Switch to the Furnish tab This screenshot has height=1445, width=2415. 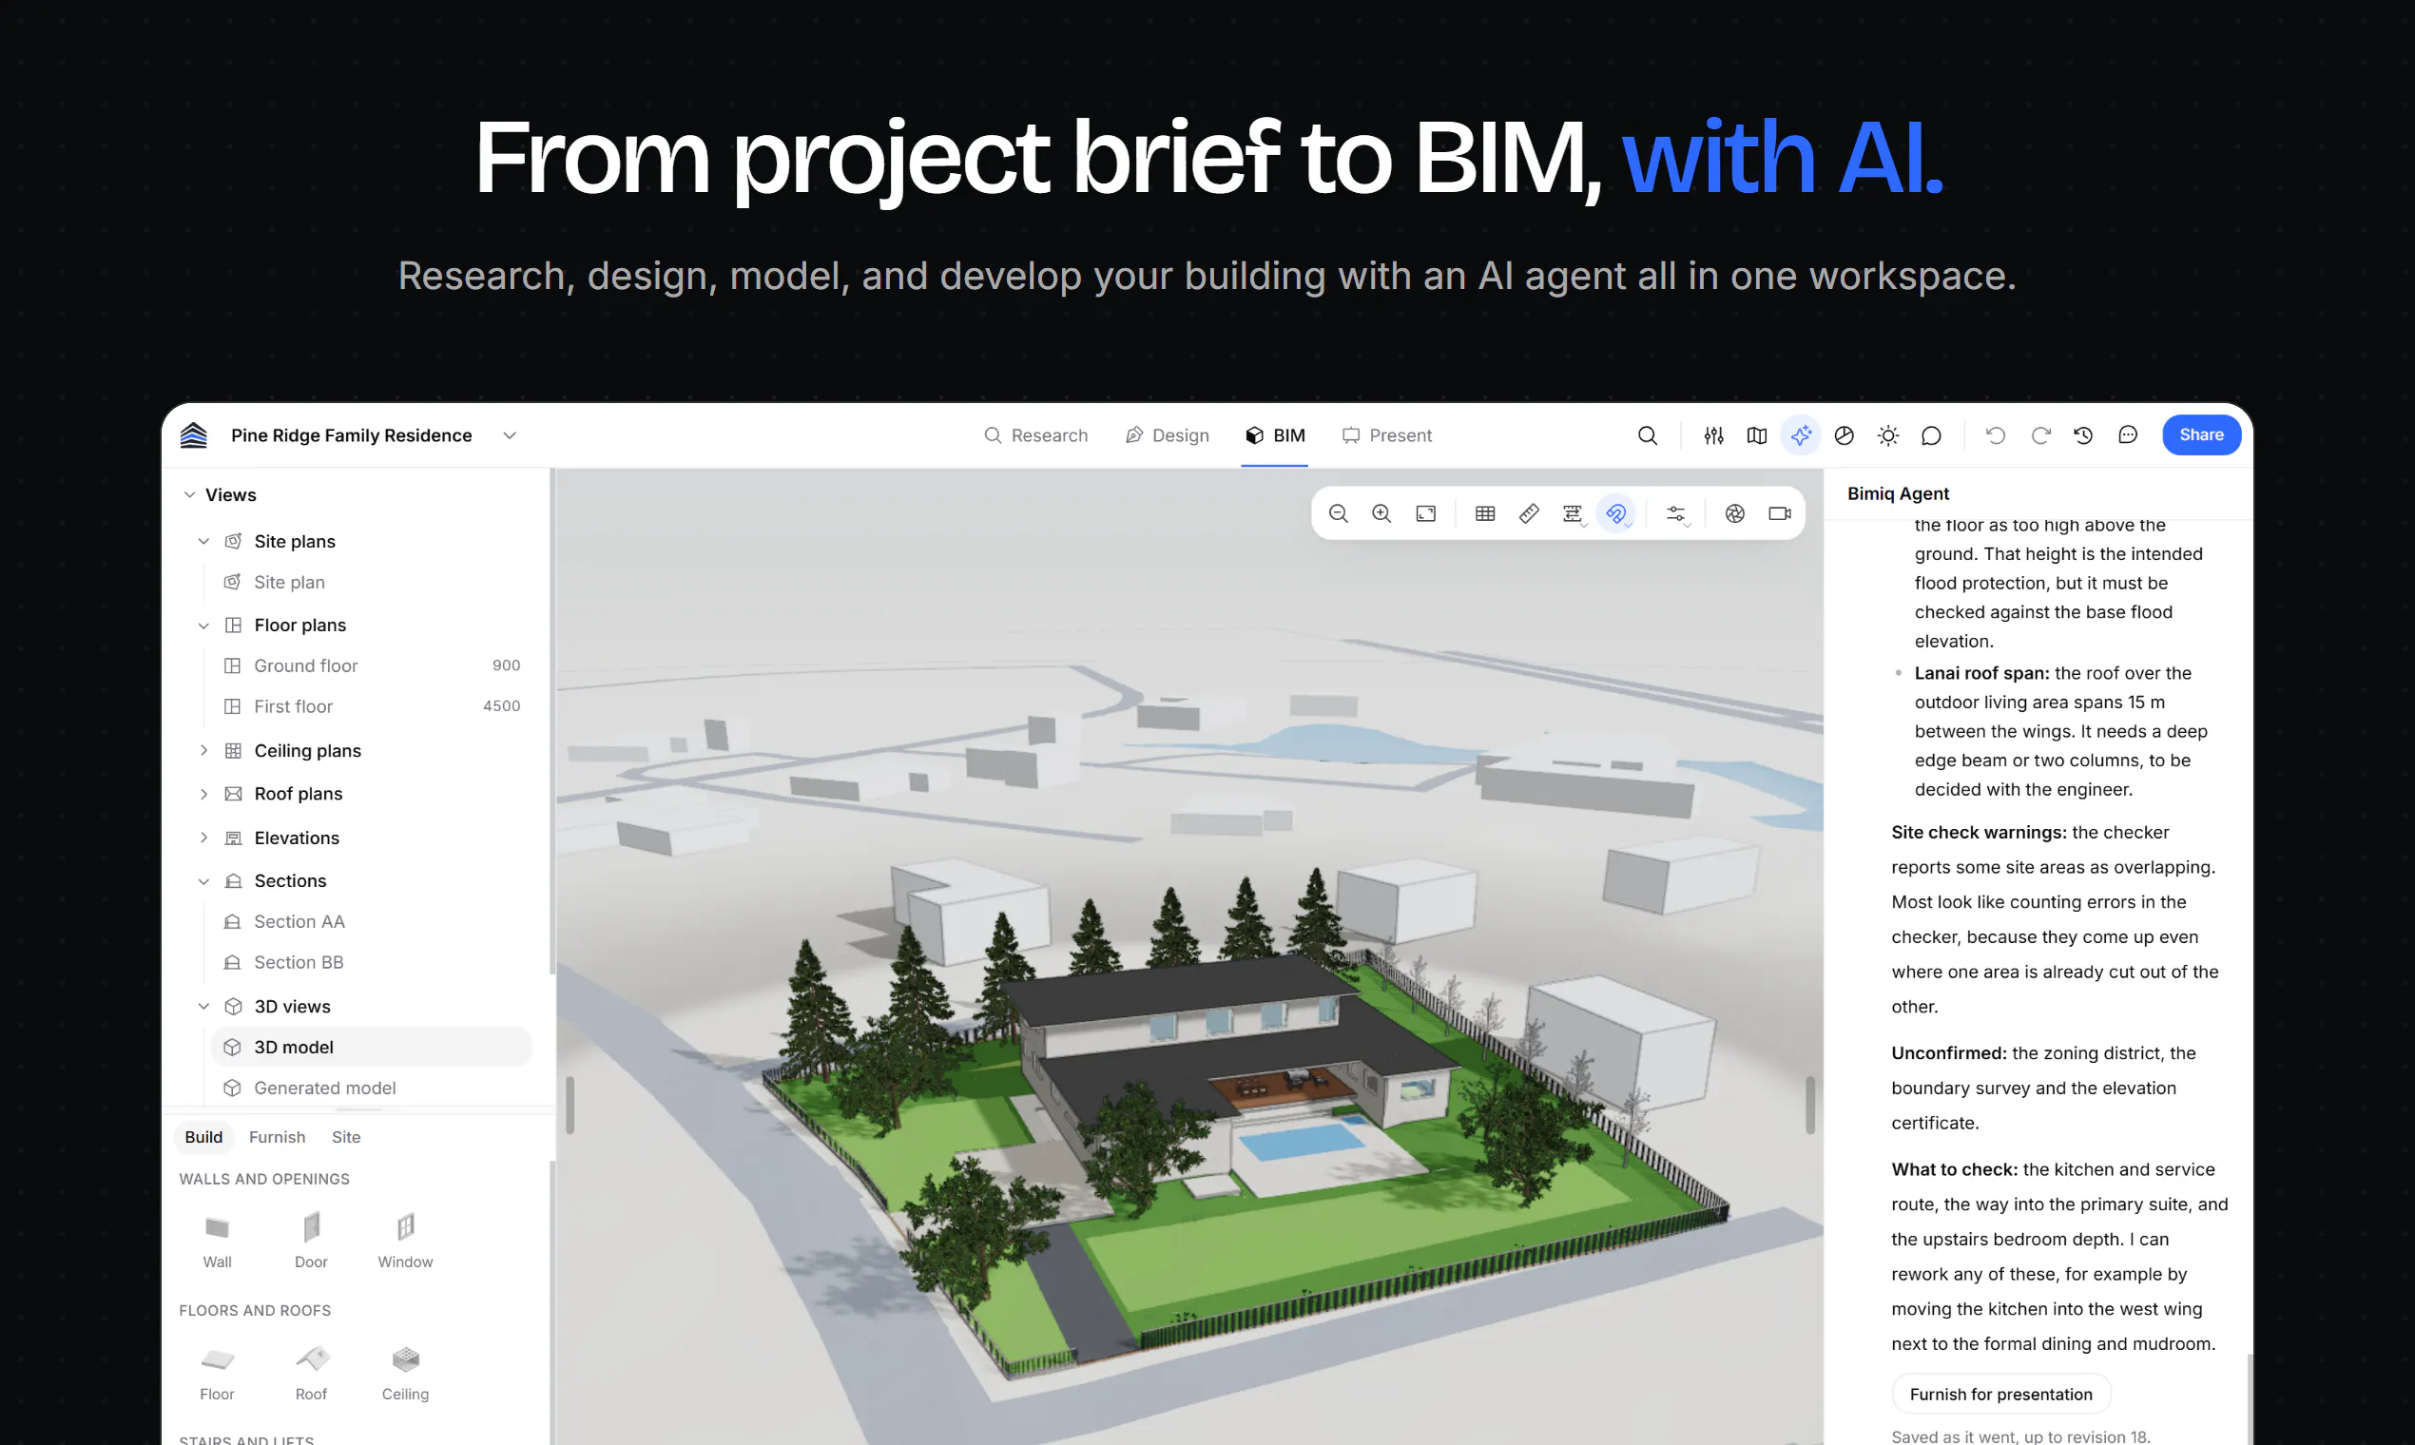point(277,1136)
